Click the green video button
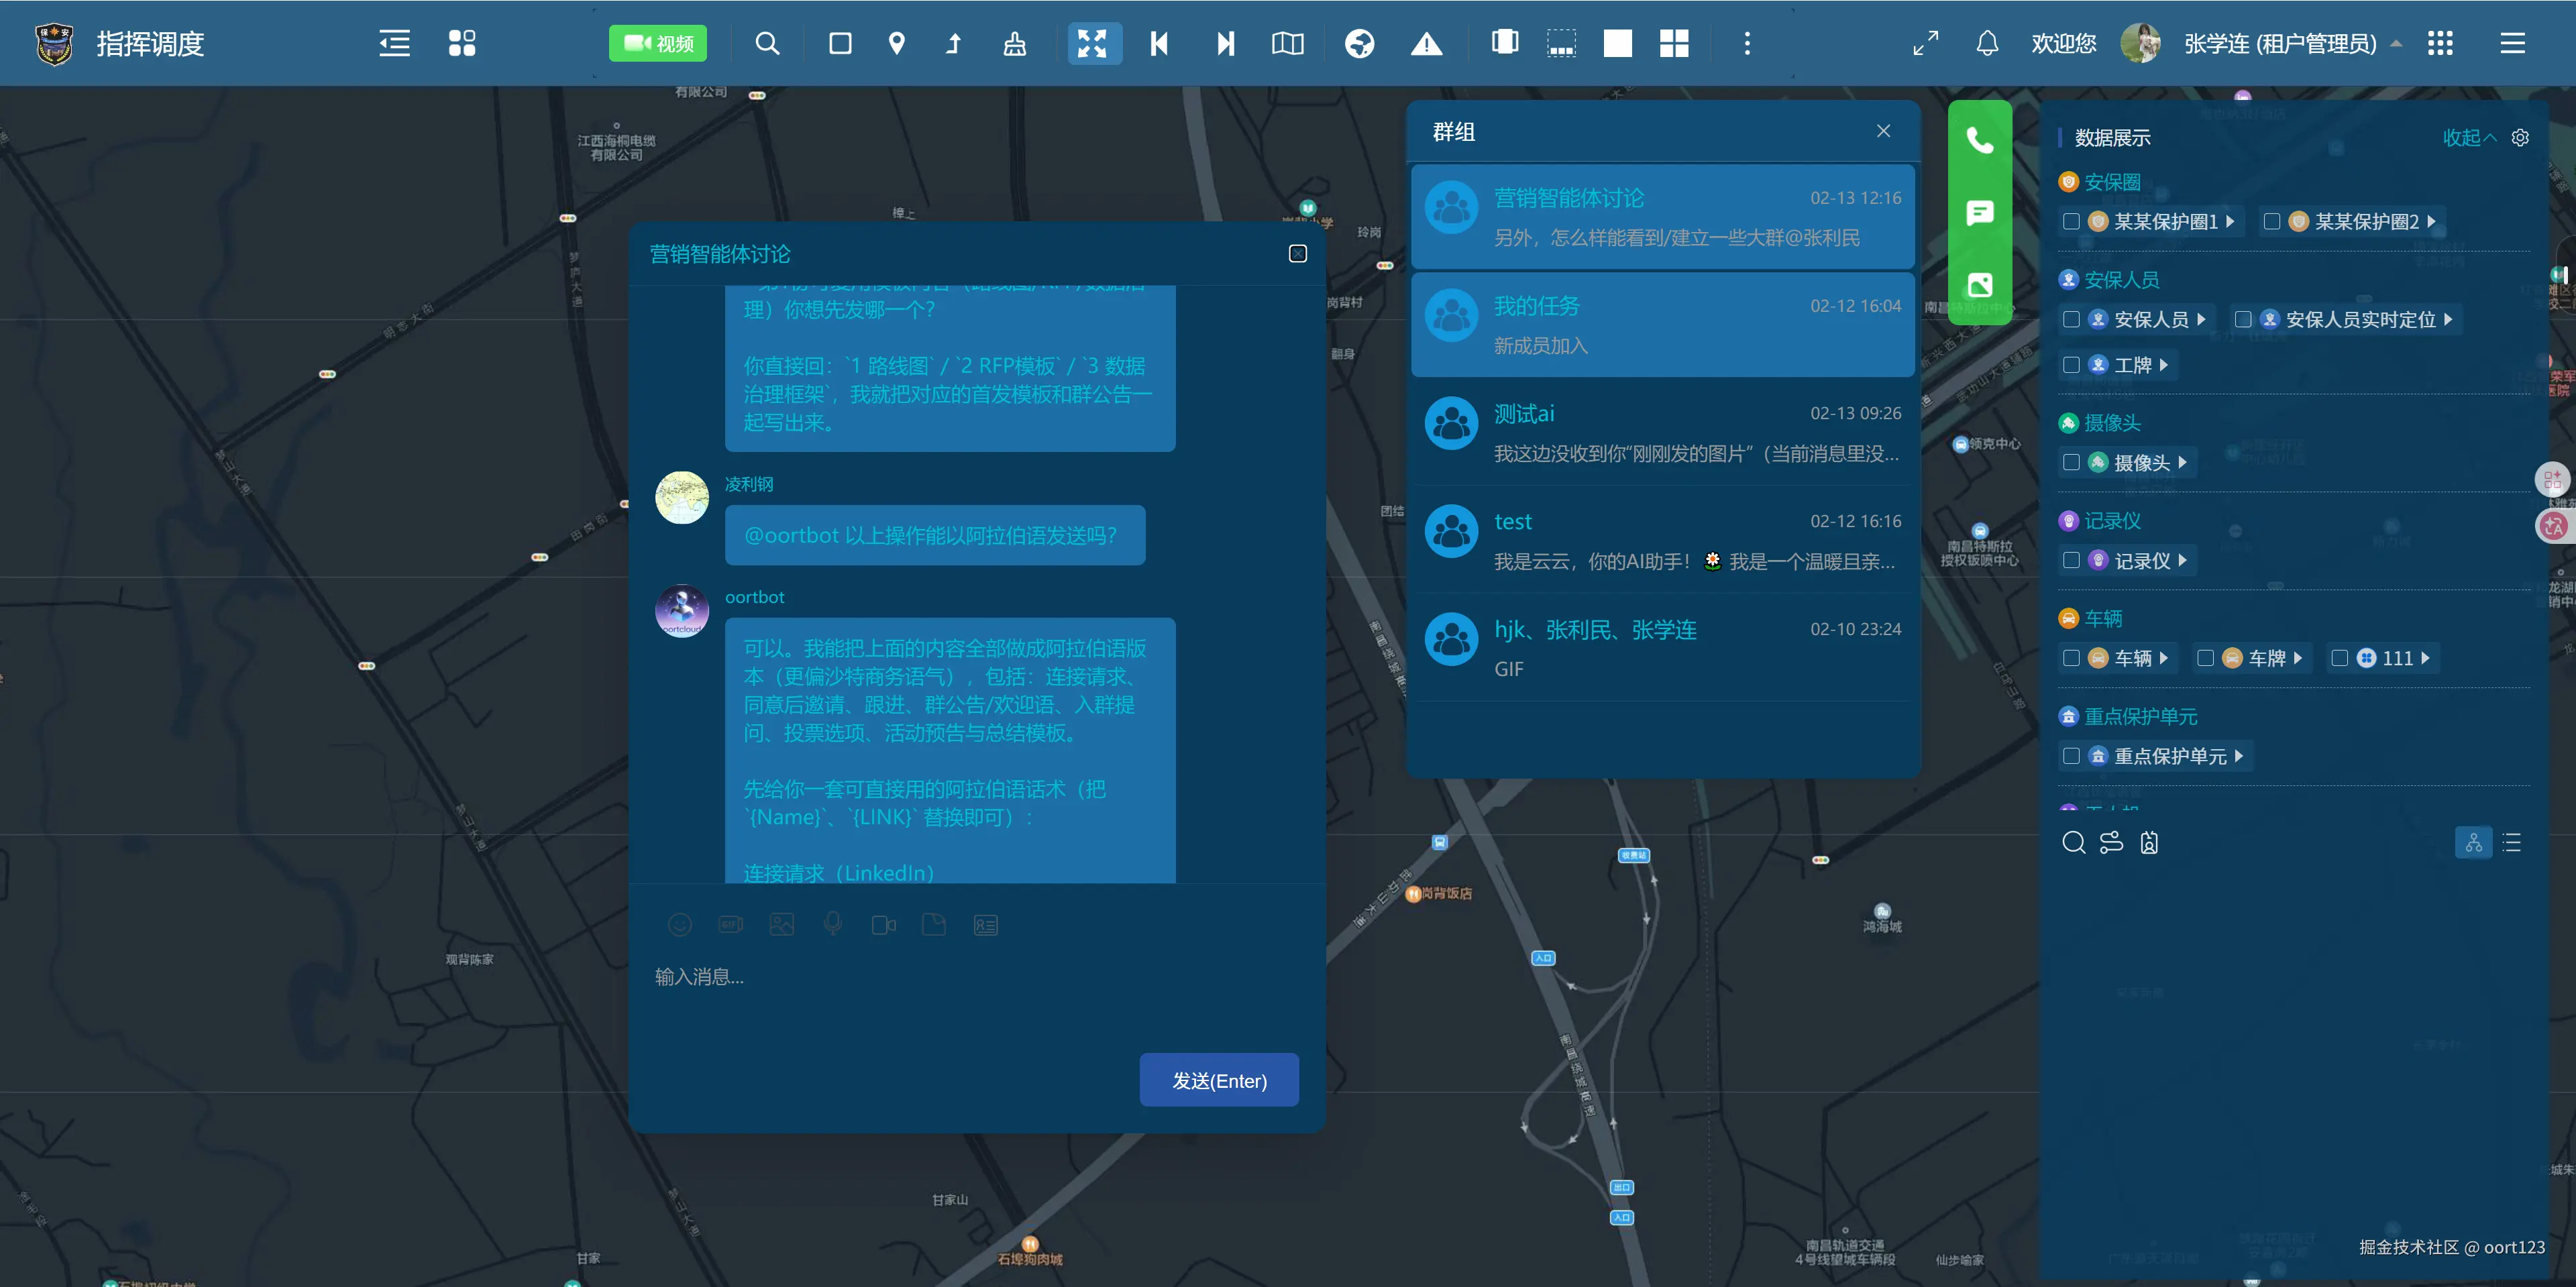 coord(657,43)
